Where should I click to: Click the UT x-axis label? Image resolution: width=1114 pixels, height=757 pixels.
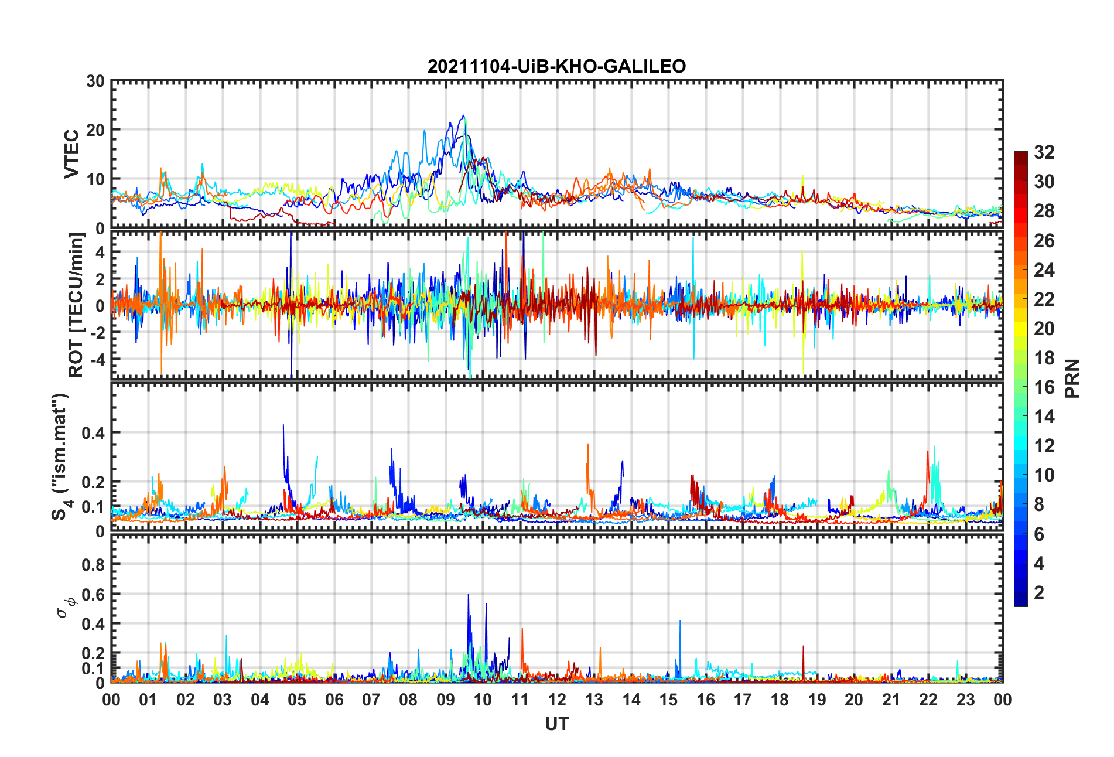coord(556,724)
